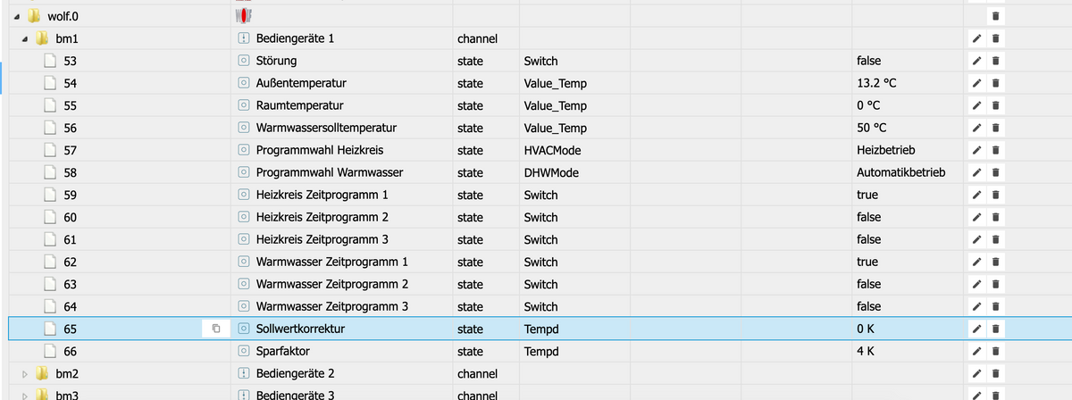Edit the Programmwahl Heizkreis object
The width and height of the screenshot is (1072, 400).
(979, 151)
